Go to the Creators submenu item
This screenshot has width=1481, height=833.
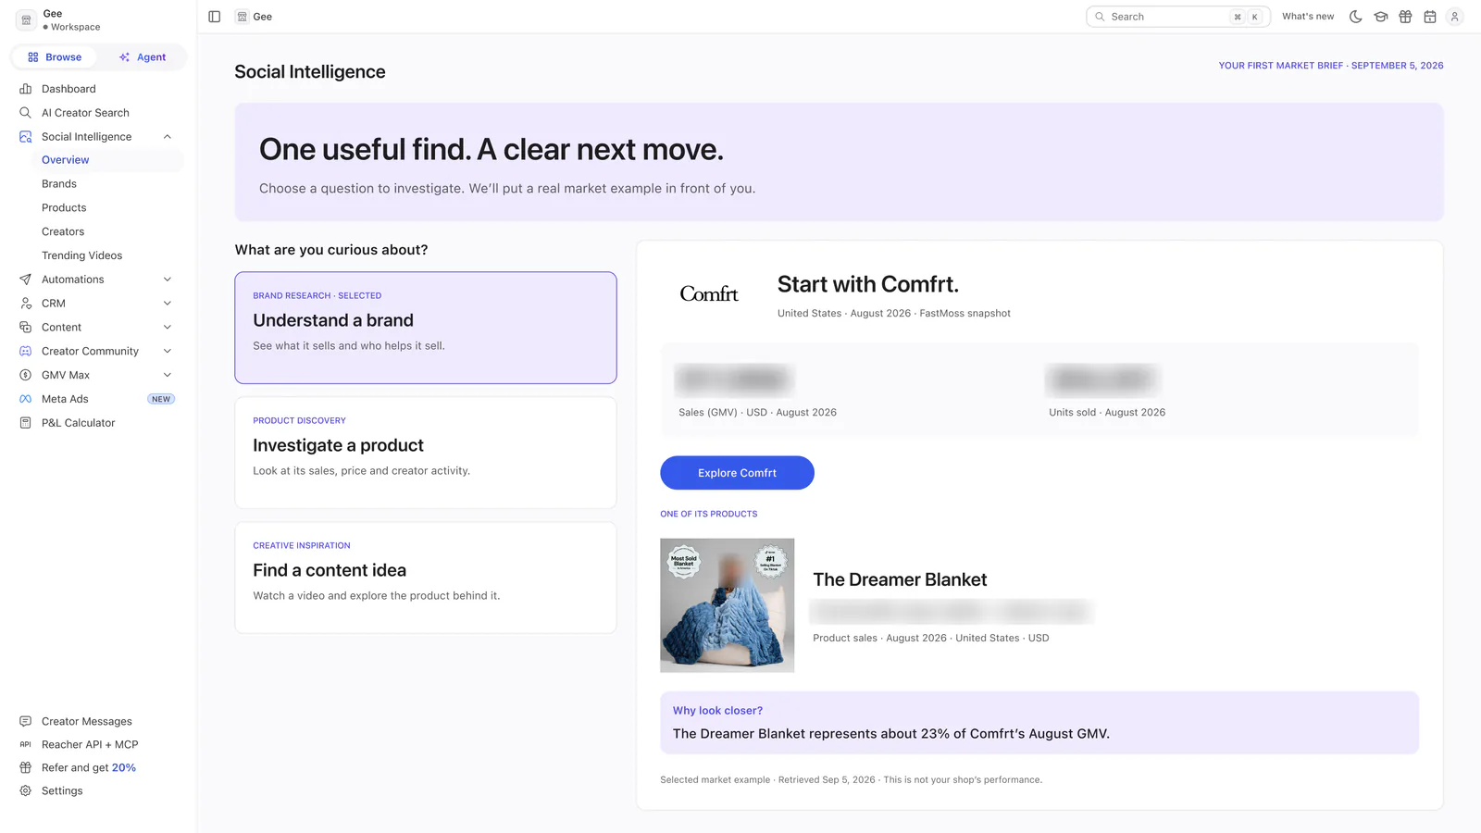coord(63,232)
